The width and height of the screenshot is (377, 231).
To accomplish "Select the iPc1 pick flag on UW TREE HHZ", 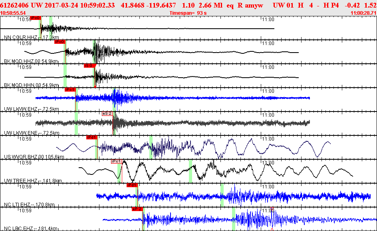I will point(116,161).
